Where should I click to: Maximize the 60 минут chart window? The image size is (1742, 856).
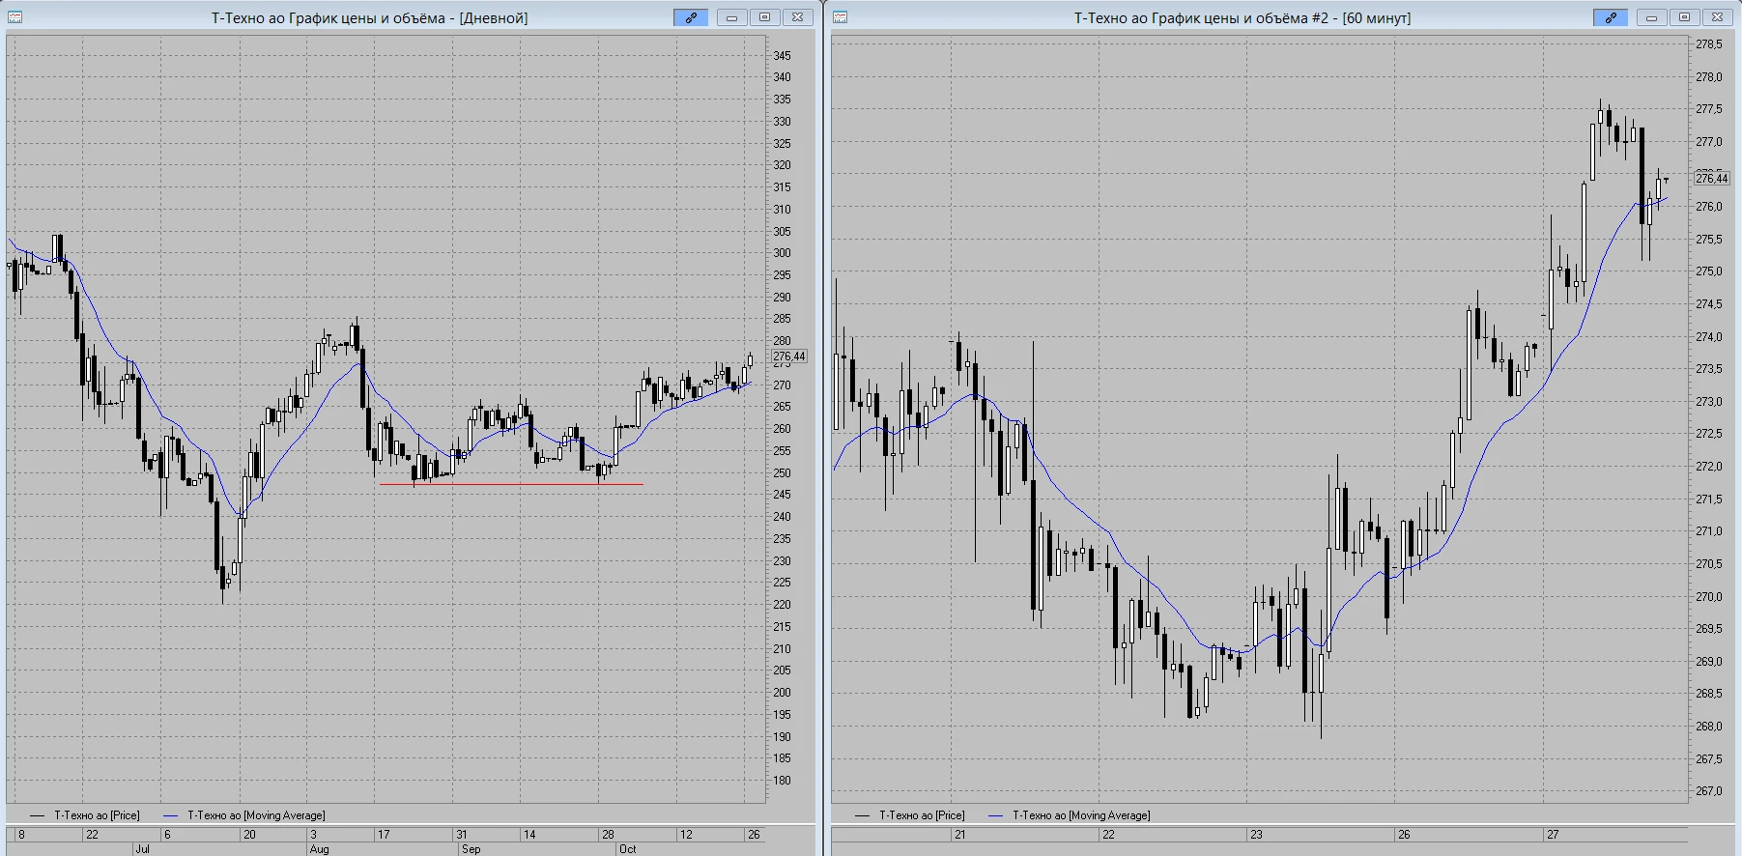1684,17
